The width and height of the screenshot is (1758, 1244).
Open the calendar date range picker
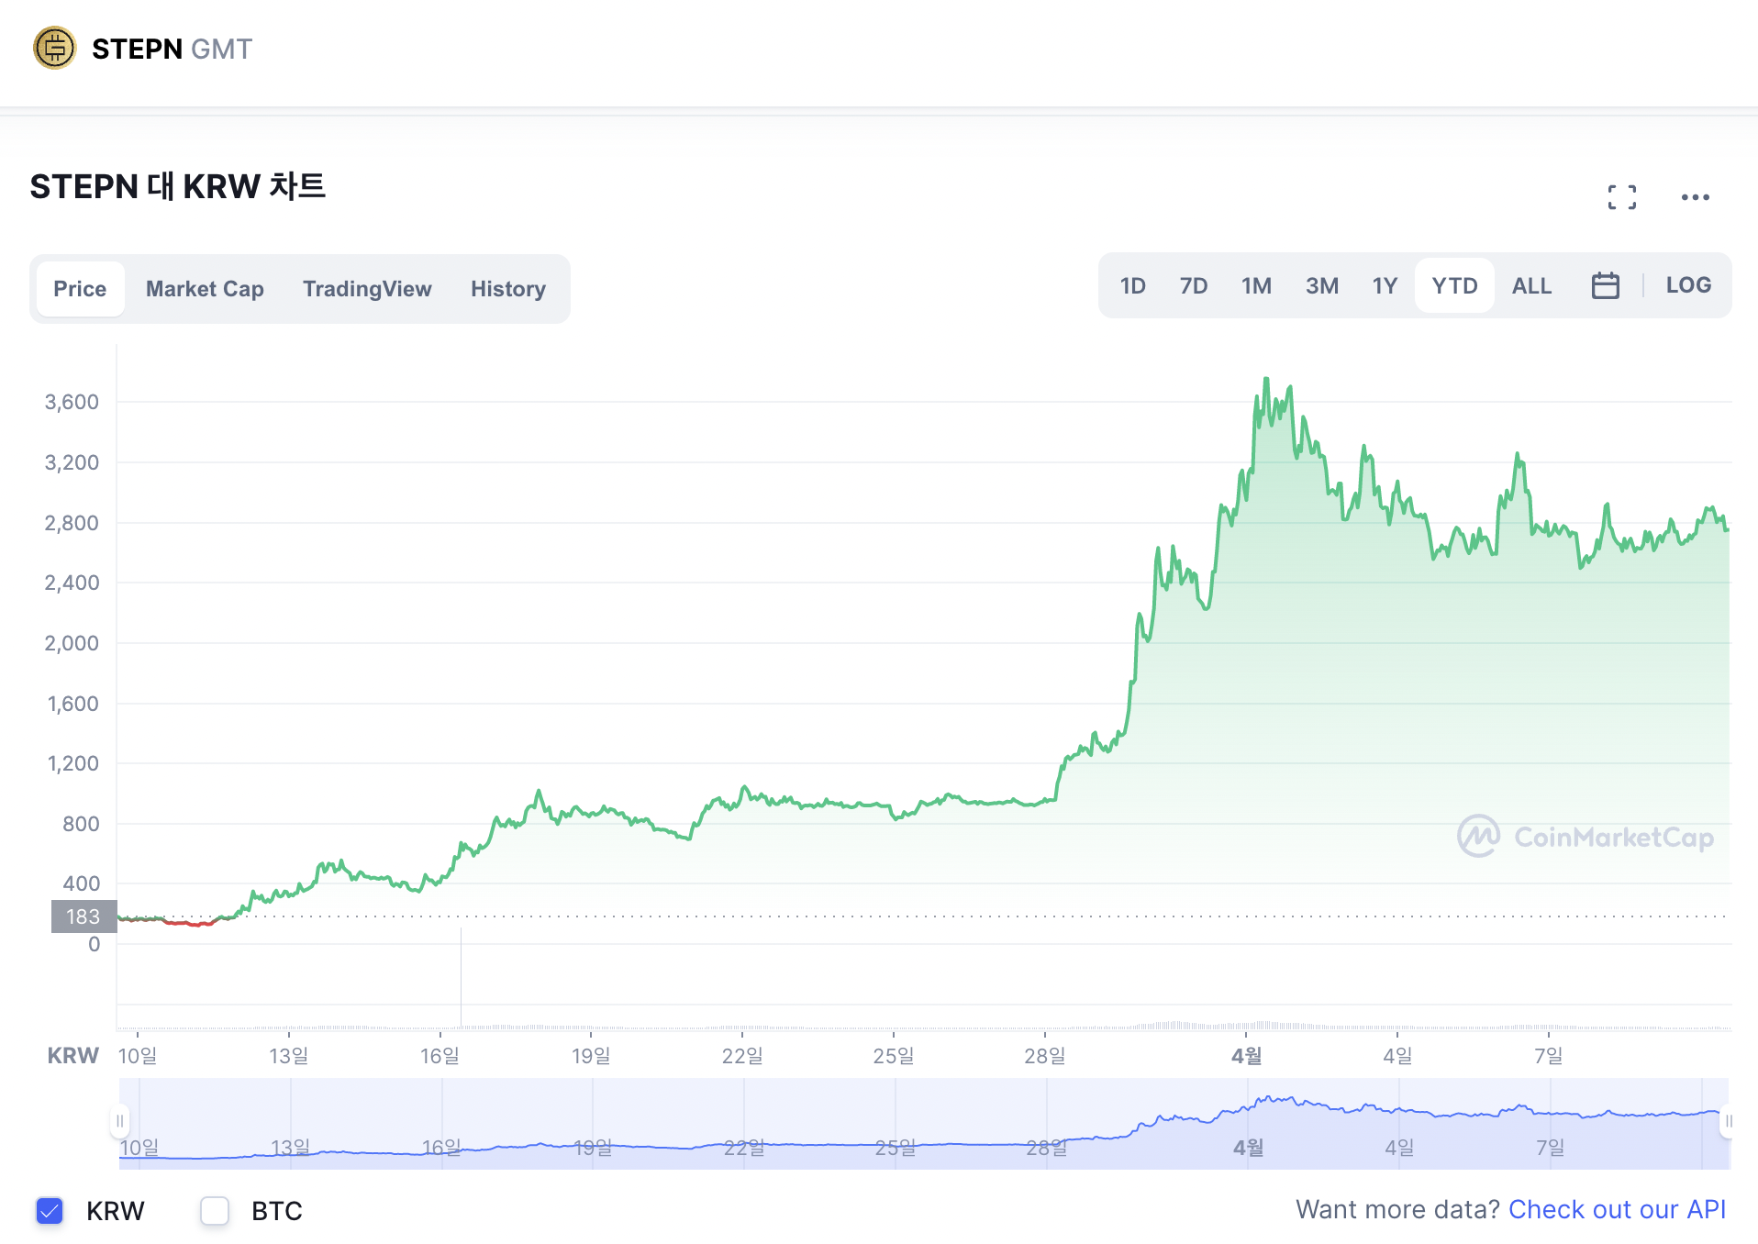tap(1605, 285)
